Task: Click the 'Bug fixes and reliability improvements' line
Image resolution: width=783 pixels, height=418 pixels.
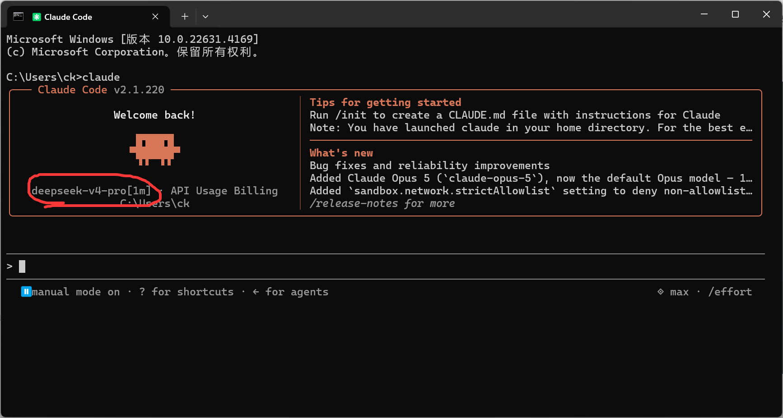Action: point(430,165)
